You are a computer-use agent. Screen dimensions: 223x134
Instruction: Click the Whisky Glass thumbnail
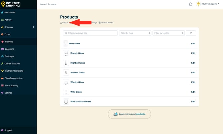(66, 82)
